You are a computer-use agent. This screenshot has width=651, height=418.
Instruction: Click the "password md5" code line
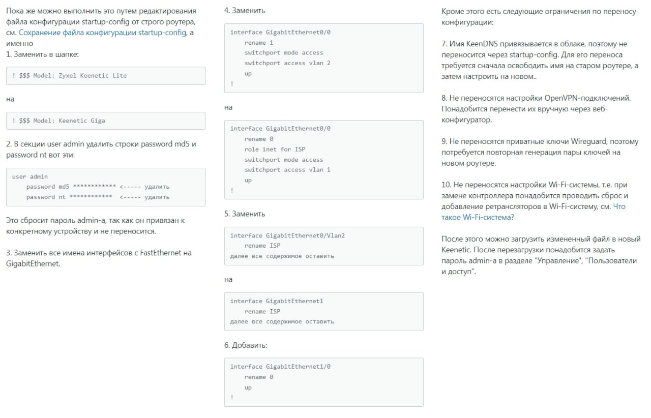71,187
